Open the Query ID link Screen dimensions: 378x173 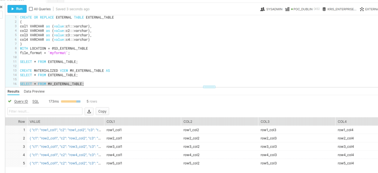[21, 101]
